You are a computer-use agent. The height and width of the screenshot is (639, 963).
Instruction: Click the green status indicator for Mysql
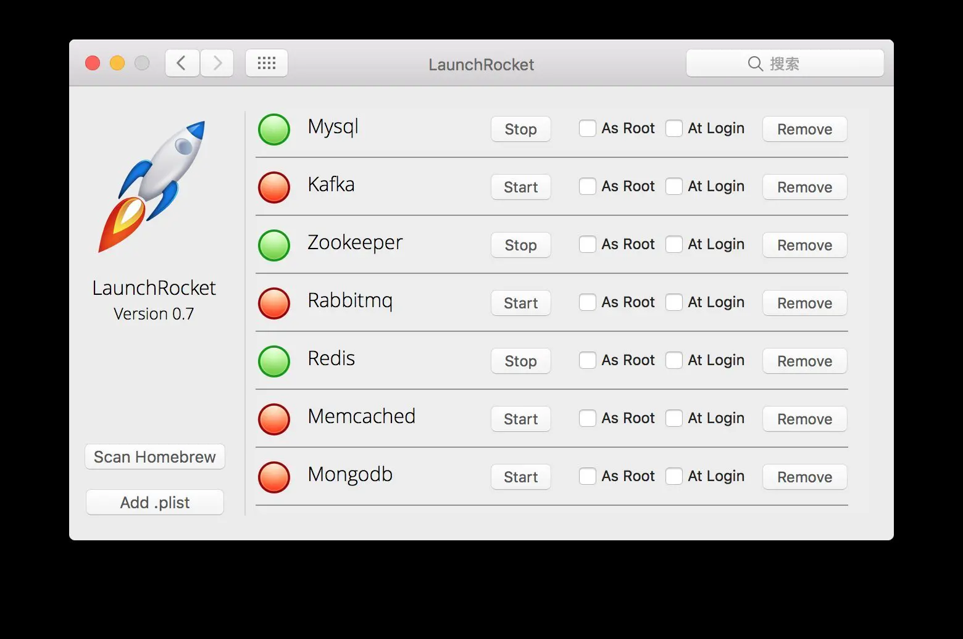click(x=274, y=130)
